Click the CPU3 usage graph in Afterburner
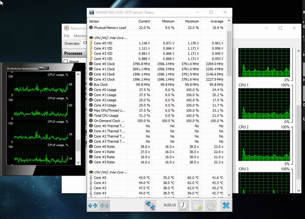The width and height of the screenshot is (305, 219). click(x=41, y=133)
